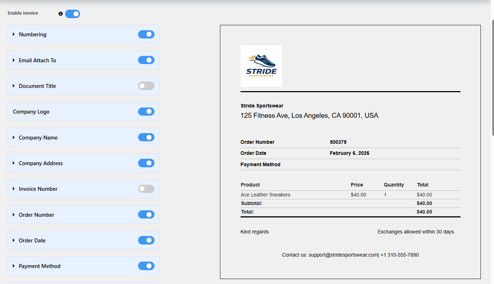The image size is (494, 284).
Task: Click the Numbering section label
Action: (33, 35)
